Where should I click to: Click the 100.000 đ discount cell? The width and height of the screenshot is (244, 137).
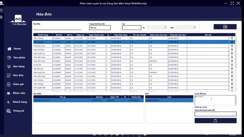[159, 61]
